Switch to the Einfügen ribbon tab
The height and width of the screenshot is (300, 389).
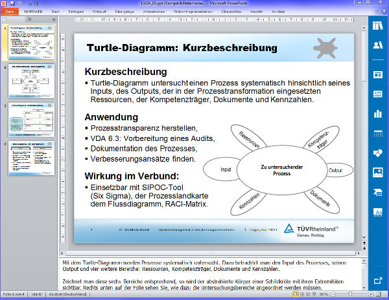(x=75, y=11)
